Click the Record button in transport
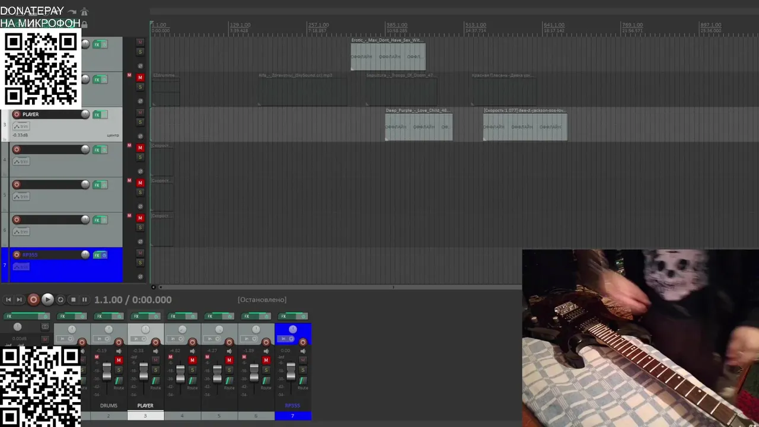 pyautogui.click(x=34, y=300)
